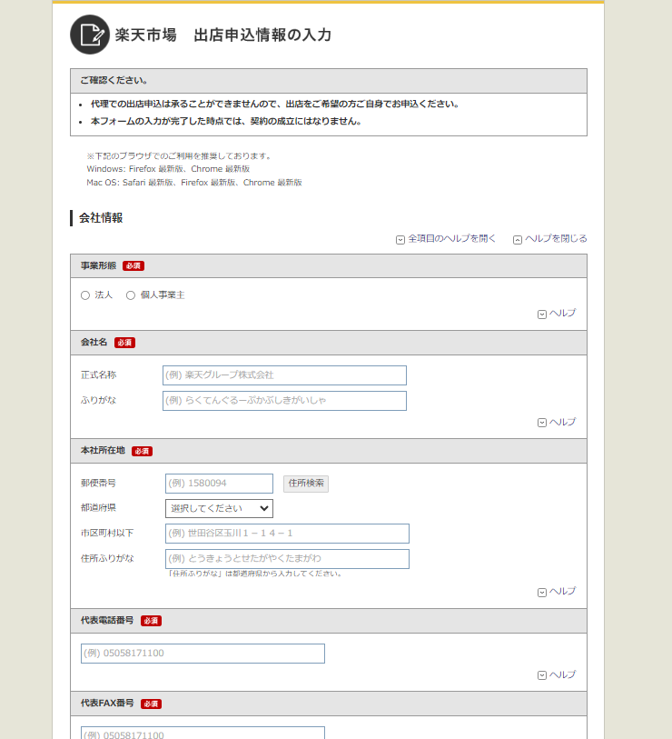Click the 本社所在地 header label

pyautogui.click(x=103, y=451)
